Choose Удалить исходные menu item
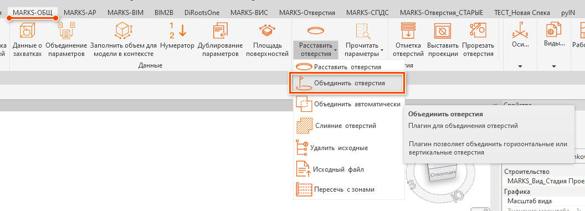Screen dimensions: 585x211 tap(349, 148)
